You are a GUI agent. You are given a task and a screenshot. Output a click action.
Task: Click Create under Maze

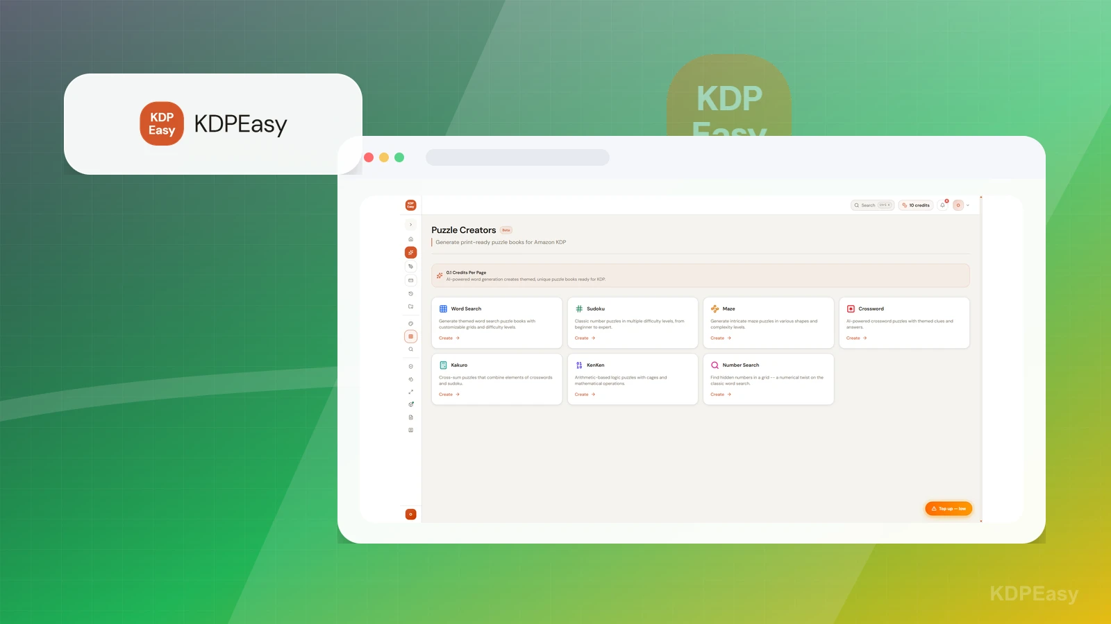(721, 338)
